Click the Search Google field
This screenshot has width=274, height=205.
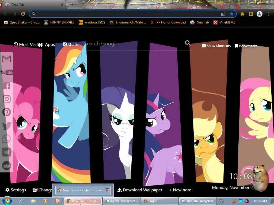tap(135, 44)
